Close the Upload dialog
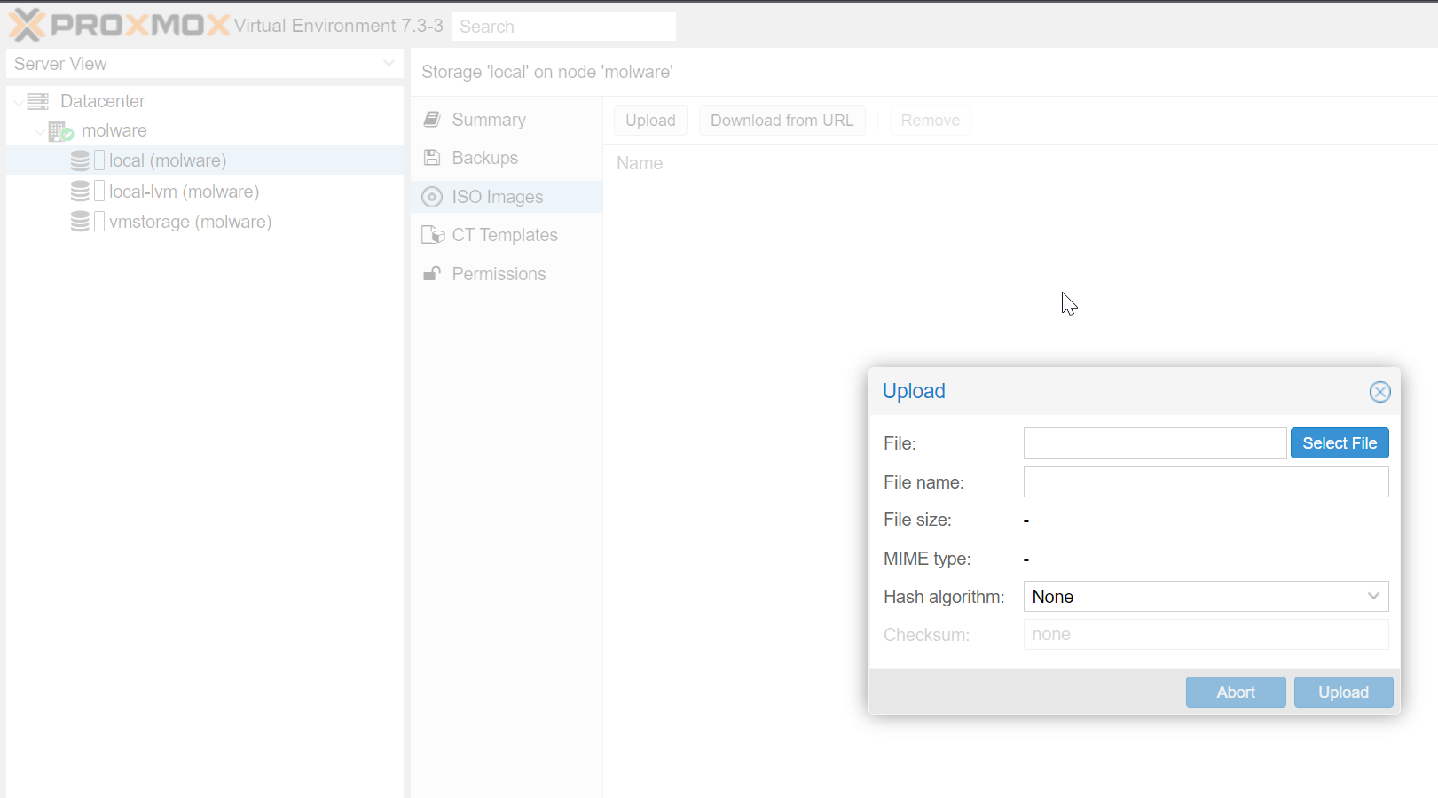The height and width of the screenshot is (798, 1438). [x=1379, y=392]
